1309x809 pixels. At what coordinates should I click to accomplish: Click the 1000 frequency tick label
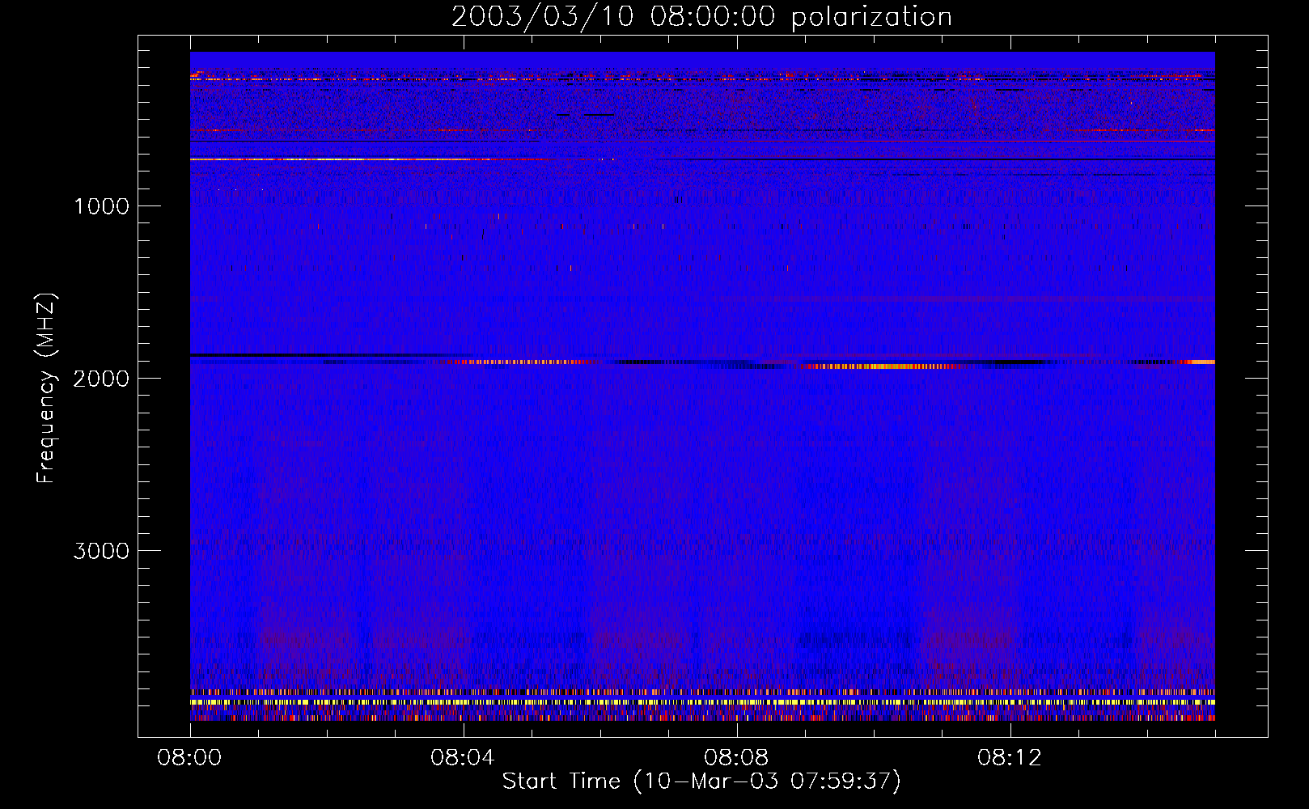pos(102,206)
